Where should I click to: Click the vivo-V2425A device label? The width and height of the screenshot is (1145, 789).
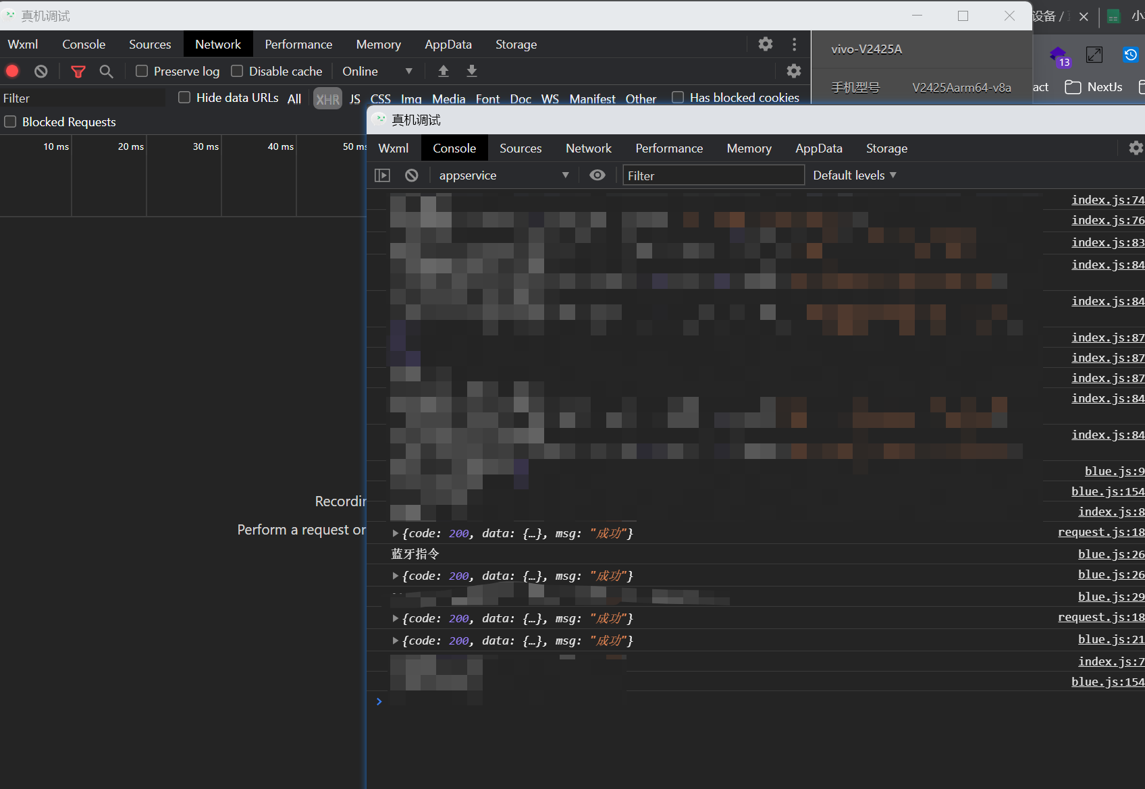tap(866, 49)
